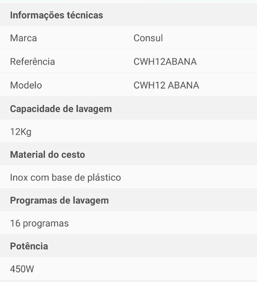Select Inox com base de plástico text

(x=66, y=177)
